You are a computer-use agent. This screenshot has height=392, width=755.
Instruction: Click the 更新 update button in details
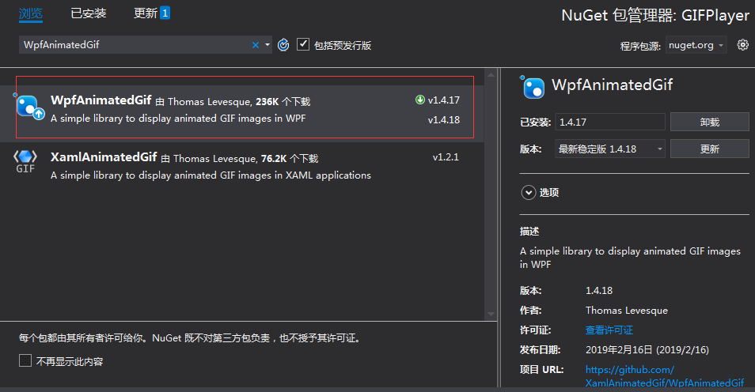point(709,149)
